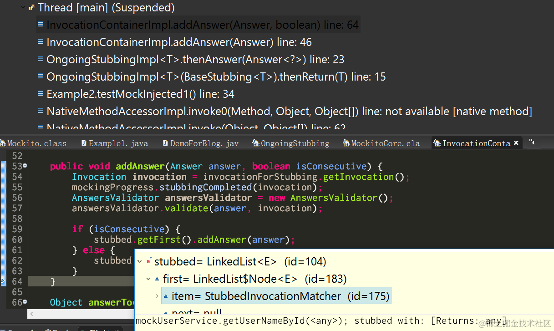
Task: Show the hidden editor tabs overflow list
Action: point(533,143)
